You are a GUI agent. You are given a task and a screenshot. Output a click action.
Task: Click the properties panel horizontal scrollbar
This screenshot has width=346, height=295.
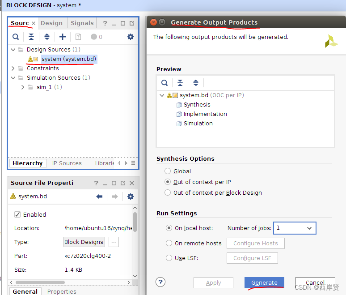(40, 282)
